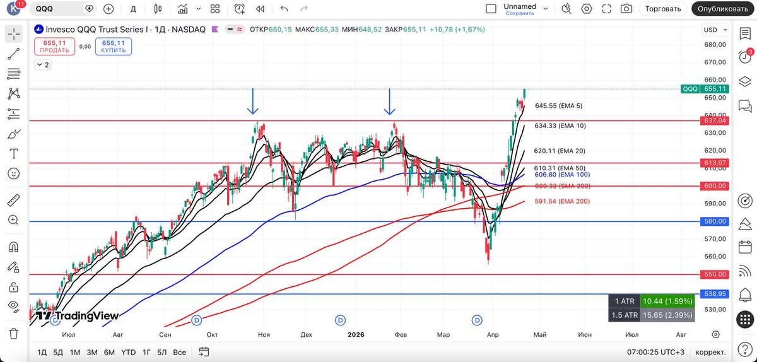This screenshot has width=757, height=362.
Task: Open the layout grid selector
Action: (x=215, y=9)
